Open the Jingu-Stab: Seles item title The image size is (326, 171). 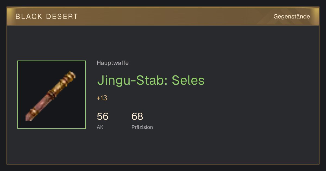coord(151,80)
